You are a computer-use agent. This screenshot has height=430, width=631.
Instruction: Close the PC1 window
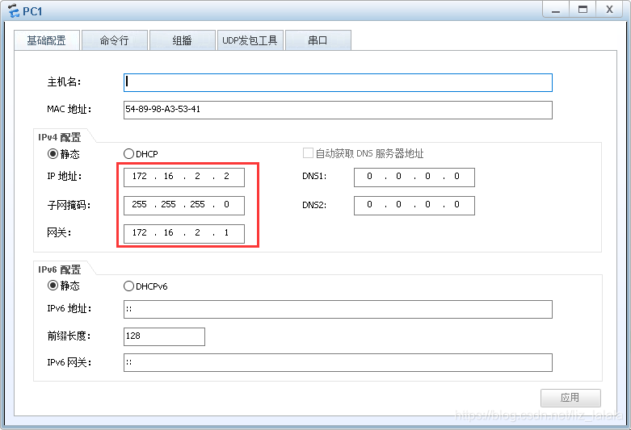coord(610,10)
